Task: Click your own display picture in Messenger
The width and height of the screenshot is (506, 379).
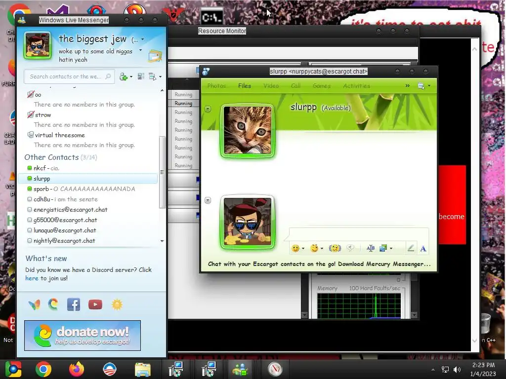Action: pyautogui.click(x=38, y=45)
